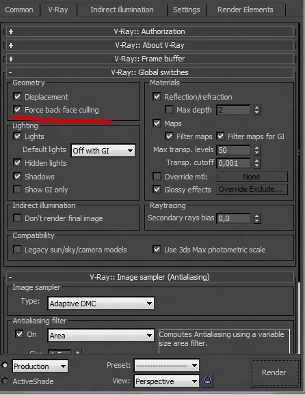Screen dimensions: 305x395
Task: Adjust the Secondary rays bias spinner
Action: point(256,218)
